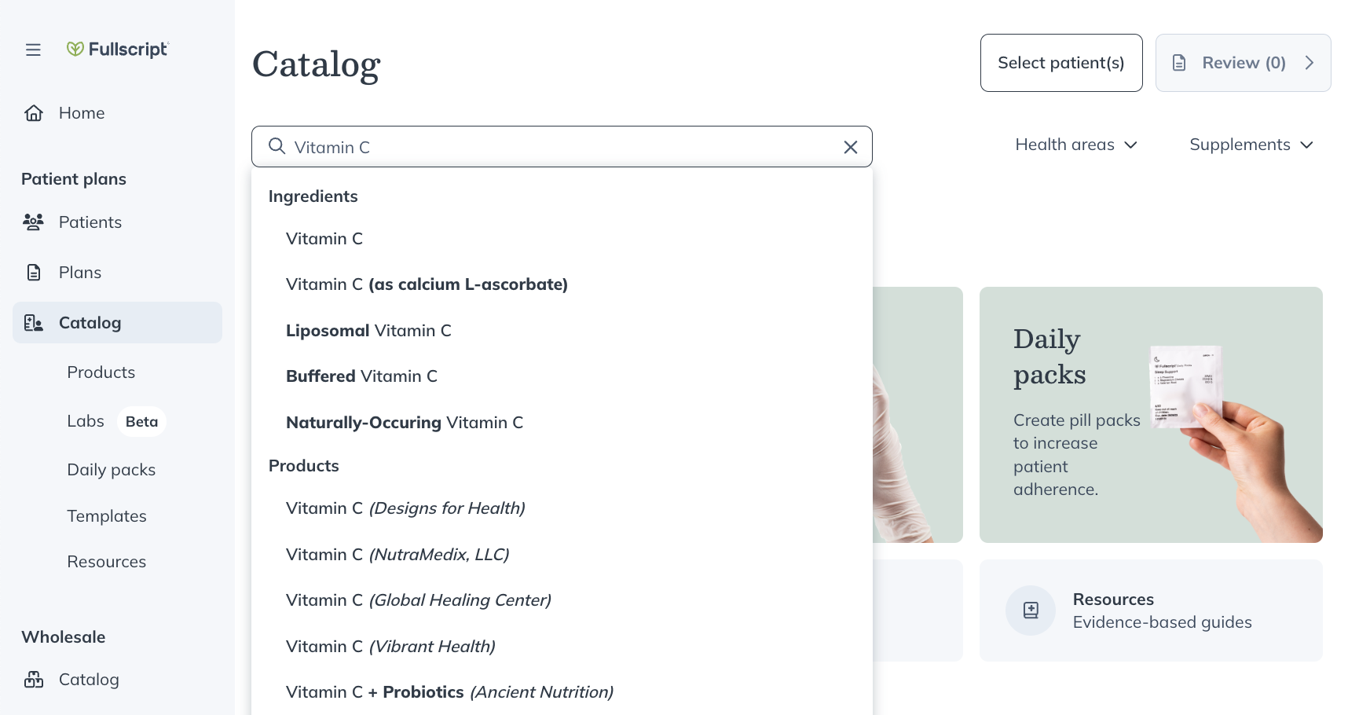
Task: Click the Select patient(s) button
Action: (x=1060, y=62)
